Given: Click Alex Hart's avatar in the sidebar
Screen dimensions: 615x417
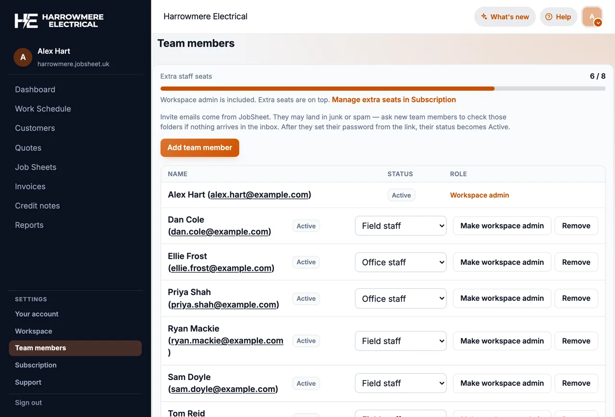Looking at the screenshot, I should point(23,57).
